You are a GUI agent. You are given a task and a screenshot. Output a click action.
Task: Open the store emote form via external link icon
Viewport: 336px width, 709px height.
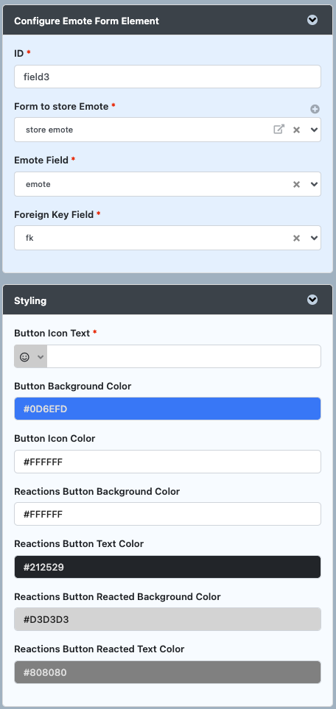point(279,130)
